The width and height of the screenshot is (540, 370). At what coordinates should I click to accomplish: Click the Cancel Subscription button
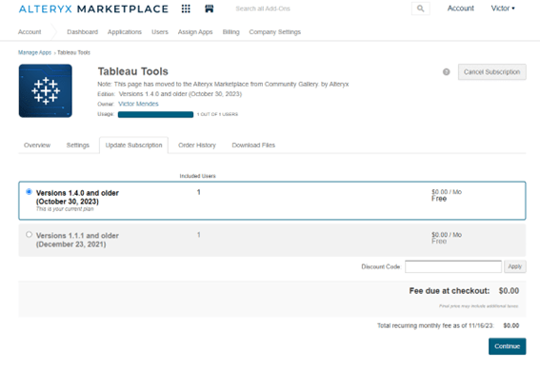(x=491, y=72)
